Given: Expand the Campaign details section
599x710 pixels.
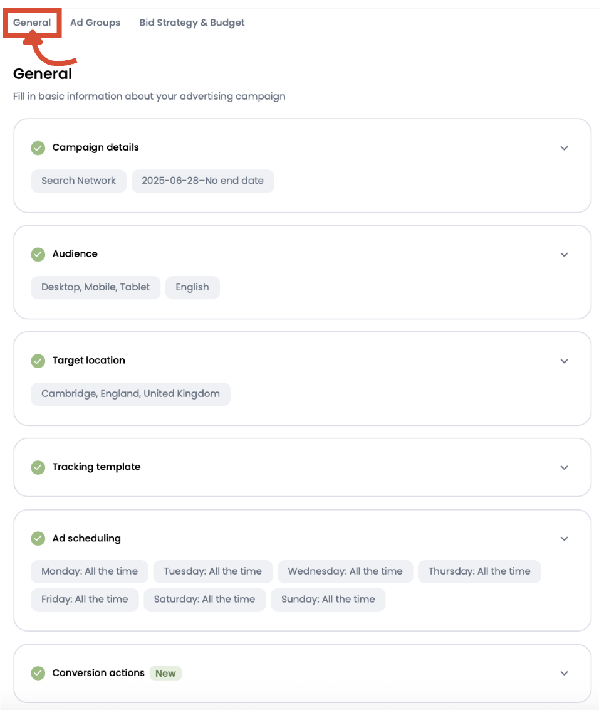Looking at the screenshot, I should pyautogui.click(x=564, y=148).
